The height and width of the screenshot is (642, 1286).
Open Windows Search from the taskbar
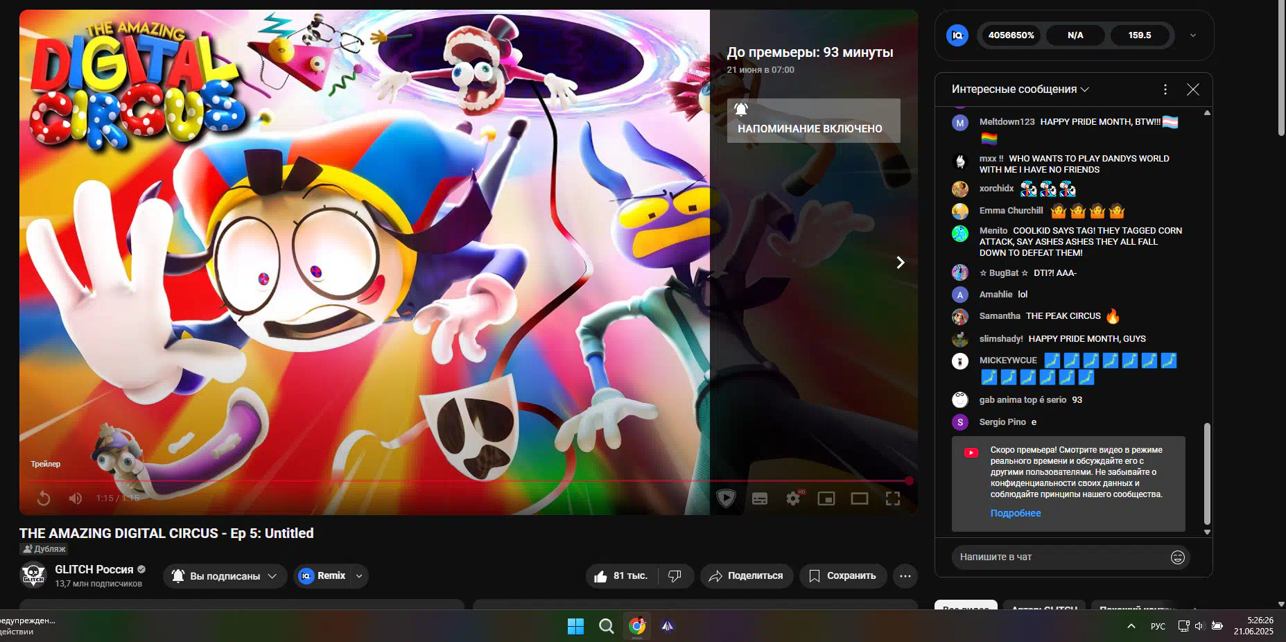607,627
